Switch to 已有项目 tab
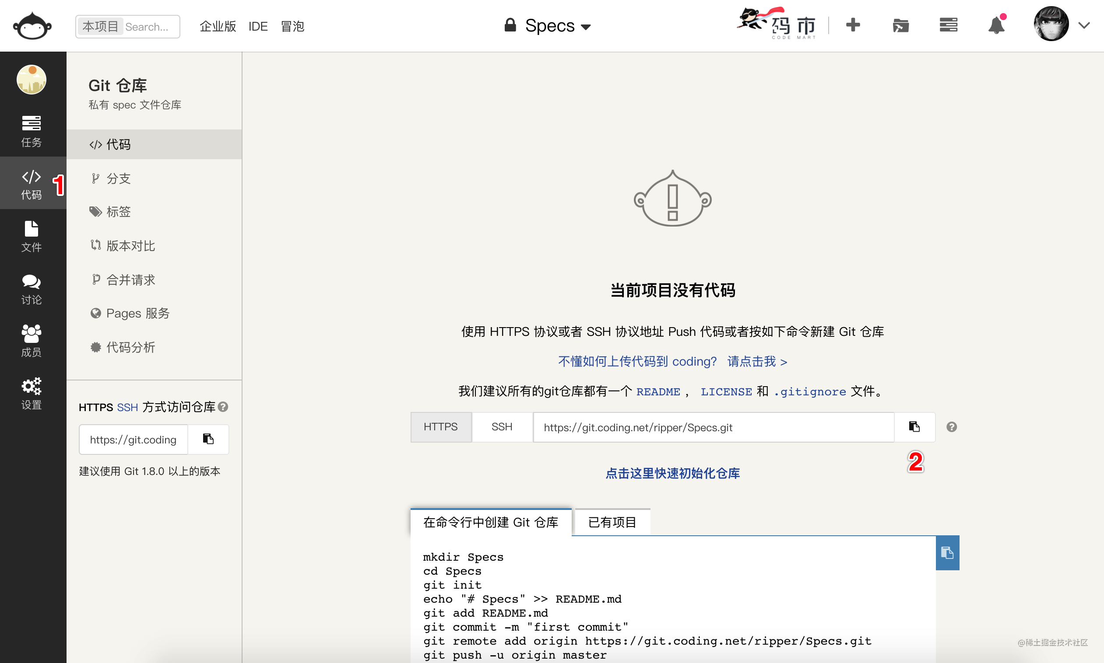Image resolution: width=1104 pixels, height=663 pixels. click(612, 522)
